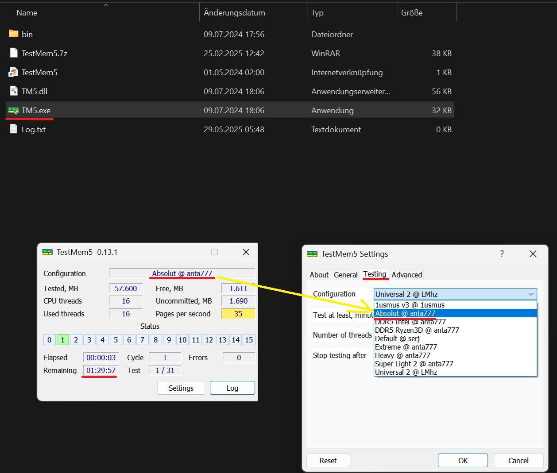This screenshot has height=473, width=557.
Task: Switch to the Advanced tab
Action: [x=406, y=275]
